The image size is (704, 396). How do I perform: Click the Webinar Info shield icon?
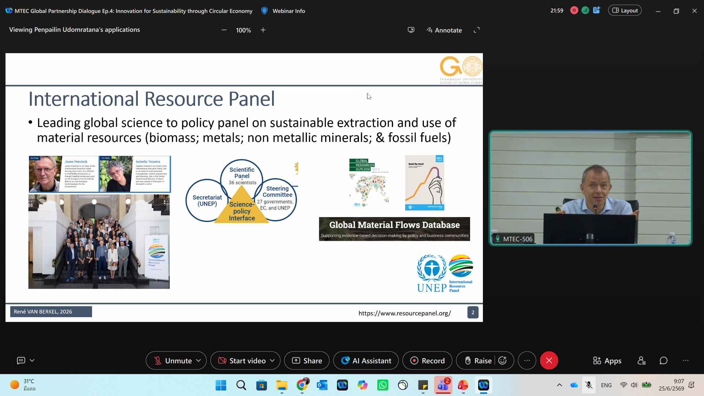(264, 11)
